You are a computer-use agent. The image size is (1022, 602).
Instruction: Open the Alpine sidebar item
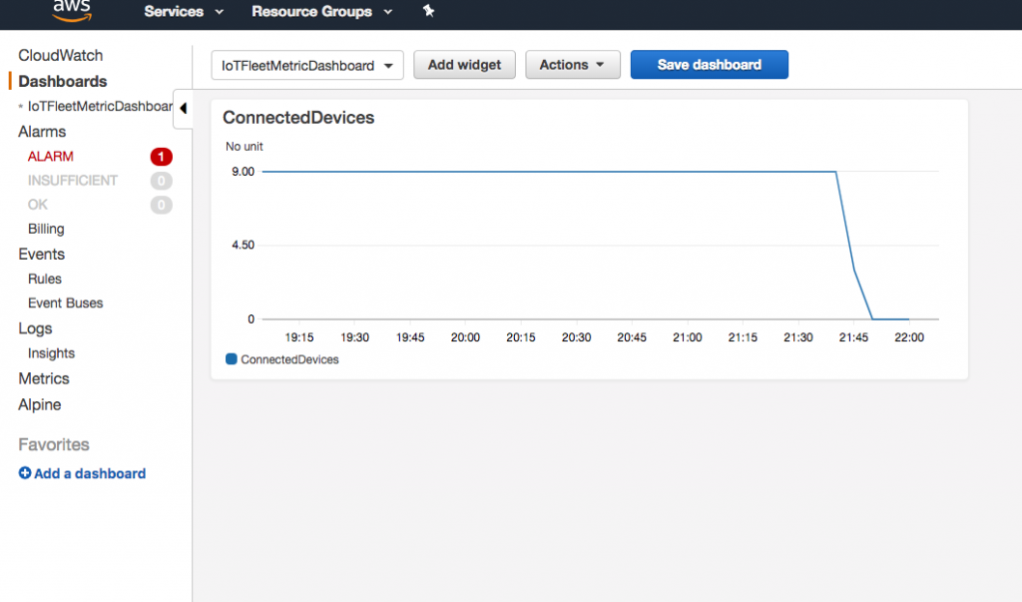tap(39, 405)
